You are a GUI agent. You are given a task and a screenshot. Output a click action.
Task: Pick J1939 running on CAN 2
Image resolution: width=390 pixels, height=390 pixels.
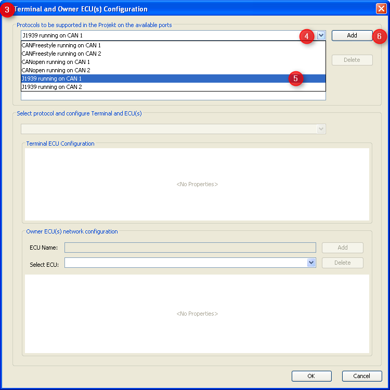(x=173, y=87)
